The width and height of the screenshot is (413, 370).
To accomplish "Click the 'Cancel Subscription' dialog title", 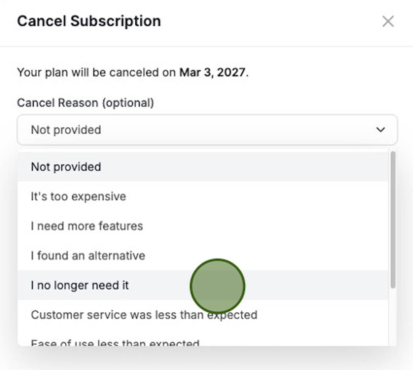I will [89, 21].
